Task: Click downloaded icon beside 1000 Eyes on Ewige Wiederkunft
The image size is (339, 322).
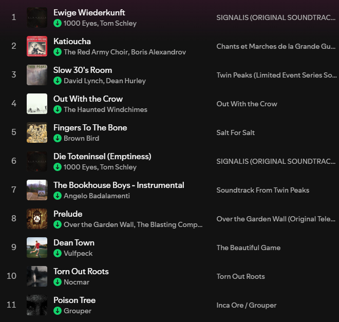Action: coord(58,23)
